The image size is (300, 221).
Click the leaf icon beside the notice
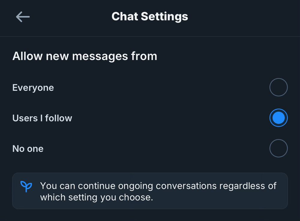click(x=26, y=187)
